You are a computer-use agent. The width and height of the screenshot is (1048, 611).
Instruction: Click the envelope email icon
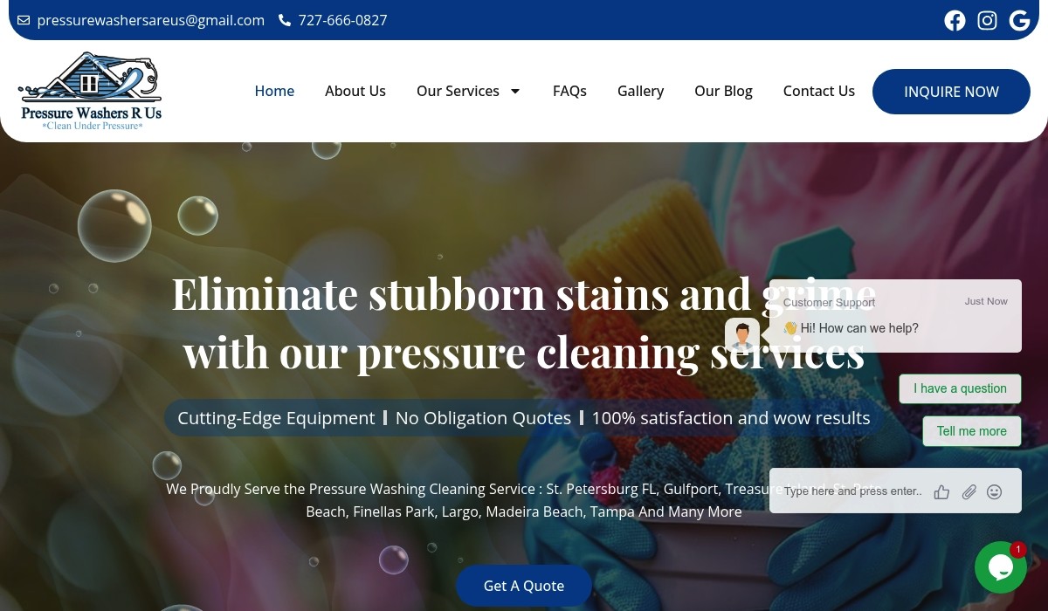24,20
